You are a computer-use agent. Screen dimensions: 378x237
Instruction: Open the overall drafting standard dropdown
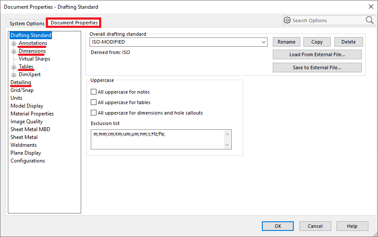tap(264, 42)
